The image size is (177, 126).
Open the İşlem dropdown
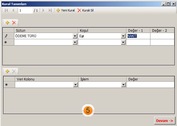pos(124,84)
